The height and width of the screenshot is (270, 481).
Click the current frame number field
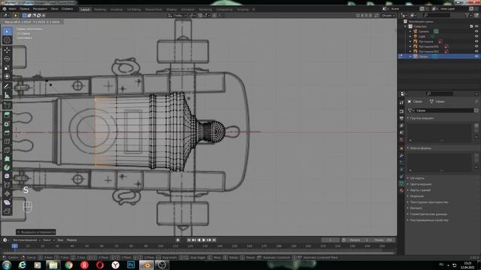(x=331, y=240)
